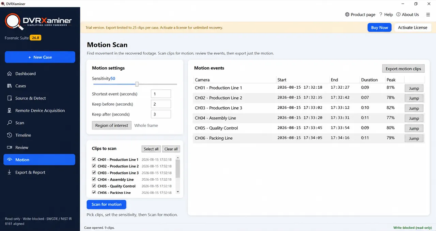Click Select all clips button
The width and height of the screenshot is (436, 231).
(x=151, y=149)
